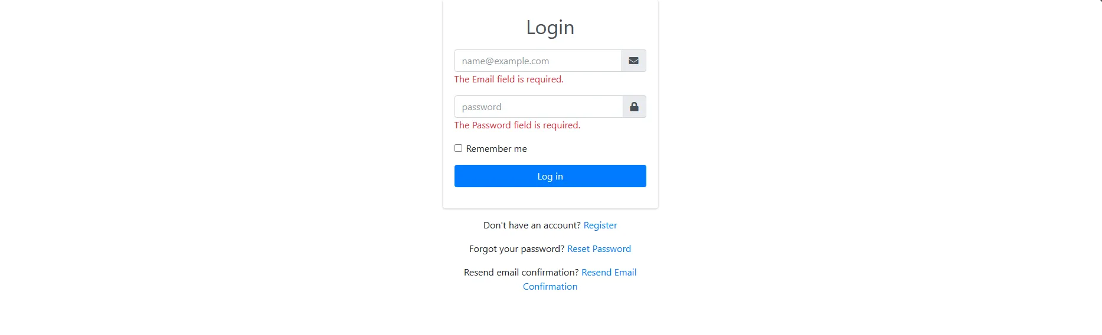The width and height of the screenshot is (1102, 335).
Task: Enable the Remember me checkbox
Action: (x=458, y=148)
